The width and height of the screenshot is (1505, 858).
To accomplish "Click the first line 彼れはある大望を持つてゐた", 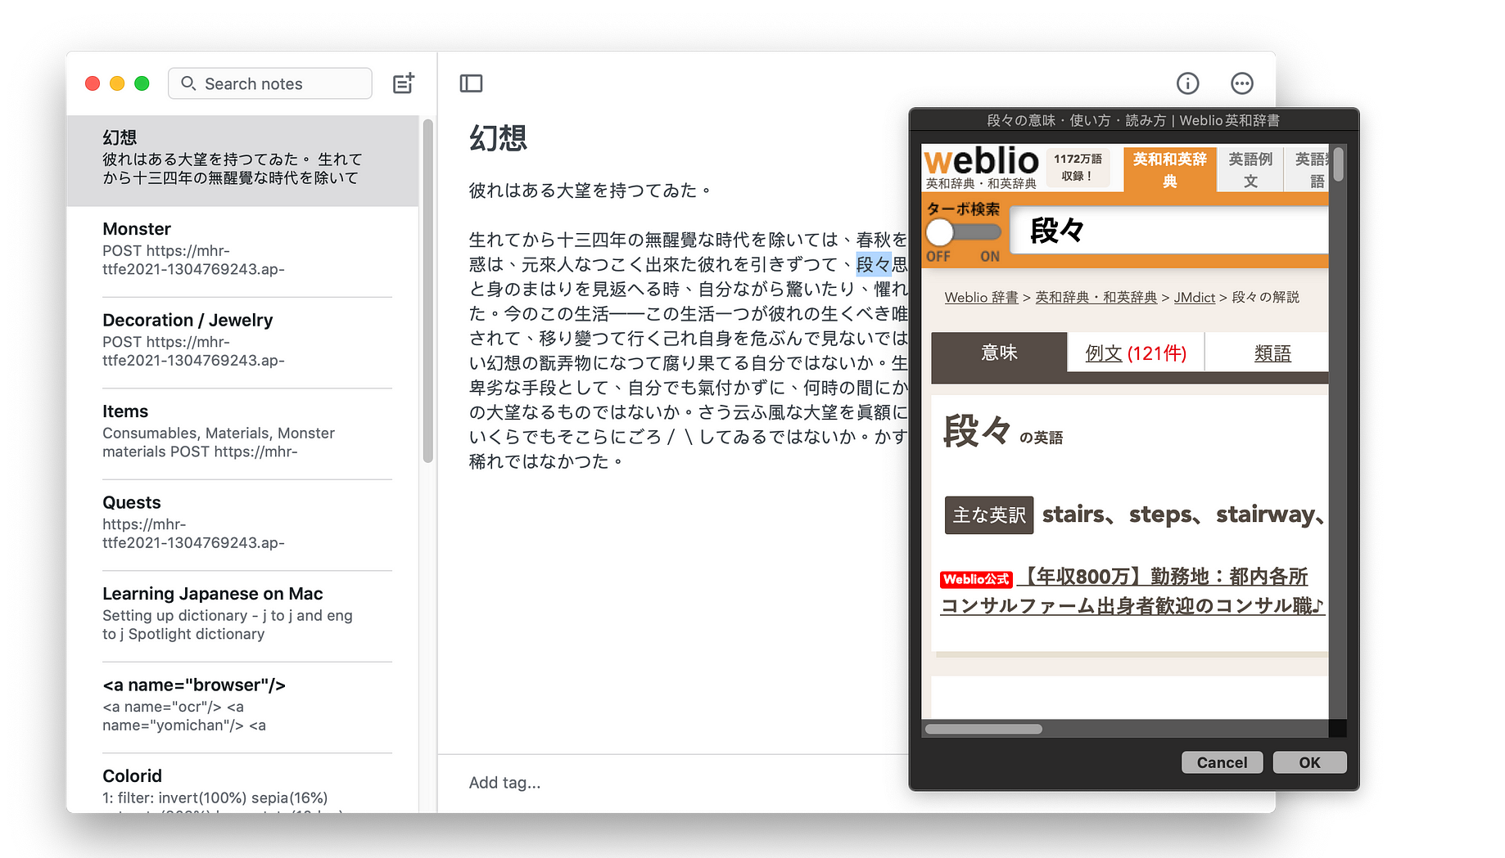I will pyautogui.click(x=590, y=191).
